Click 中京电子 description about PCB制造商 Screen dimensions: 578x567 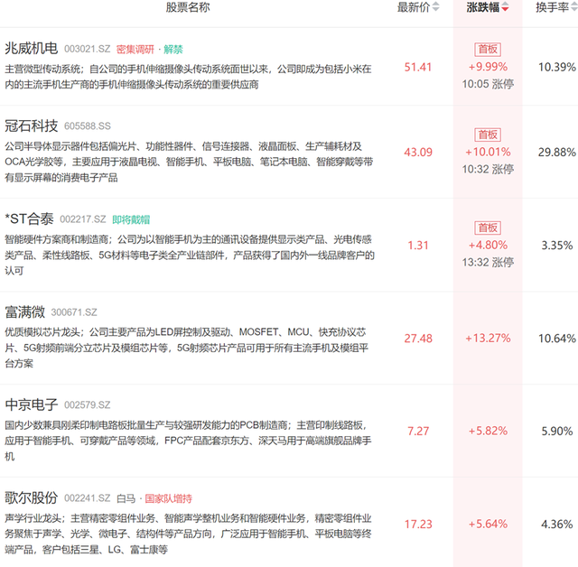(x=188, y=441)
